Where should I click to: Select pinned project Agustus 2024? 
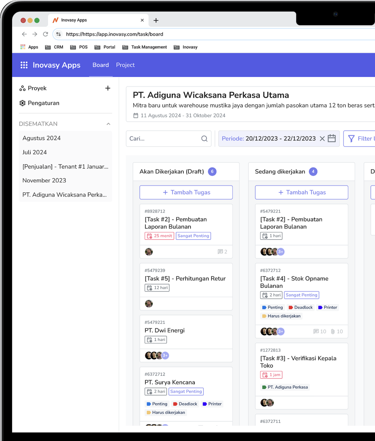pos(65,138)
